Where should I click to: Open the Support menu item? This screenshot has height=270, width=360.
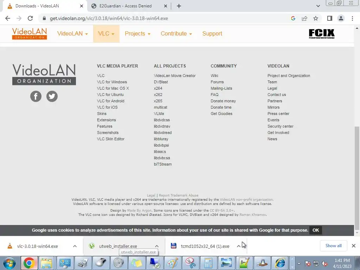[x=212, y=33]
